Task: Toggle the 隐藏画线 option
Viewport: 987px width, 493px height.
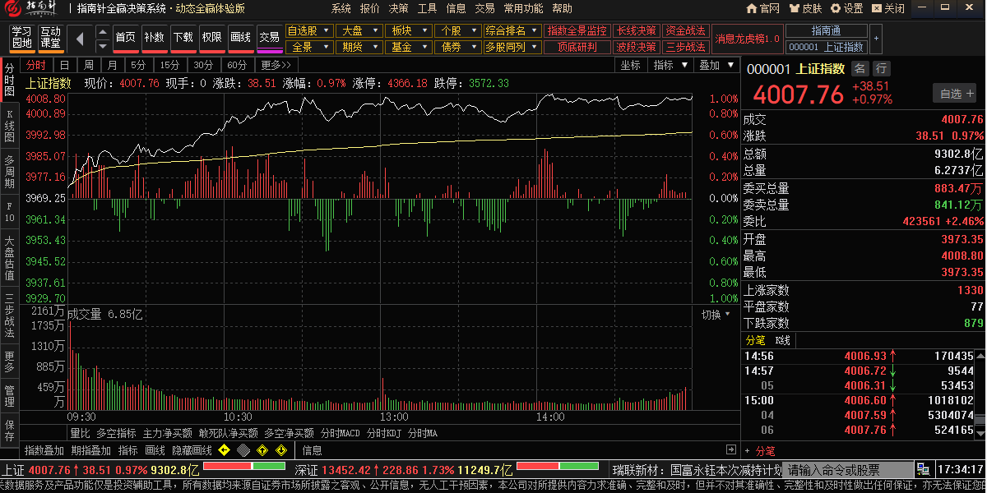Action: coord(192,450)
